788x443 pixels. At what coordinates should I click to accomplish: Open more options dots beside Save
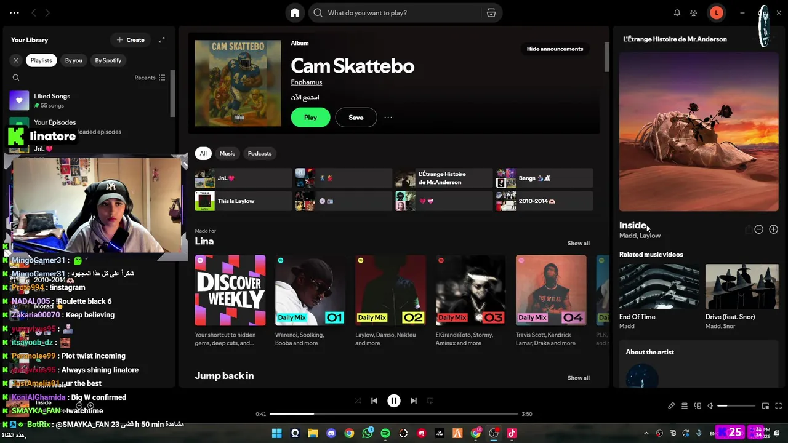coord(388,118)
